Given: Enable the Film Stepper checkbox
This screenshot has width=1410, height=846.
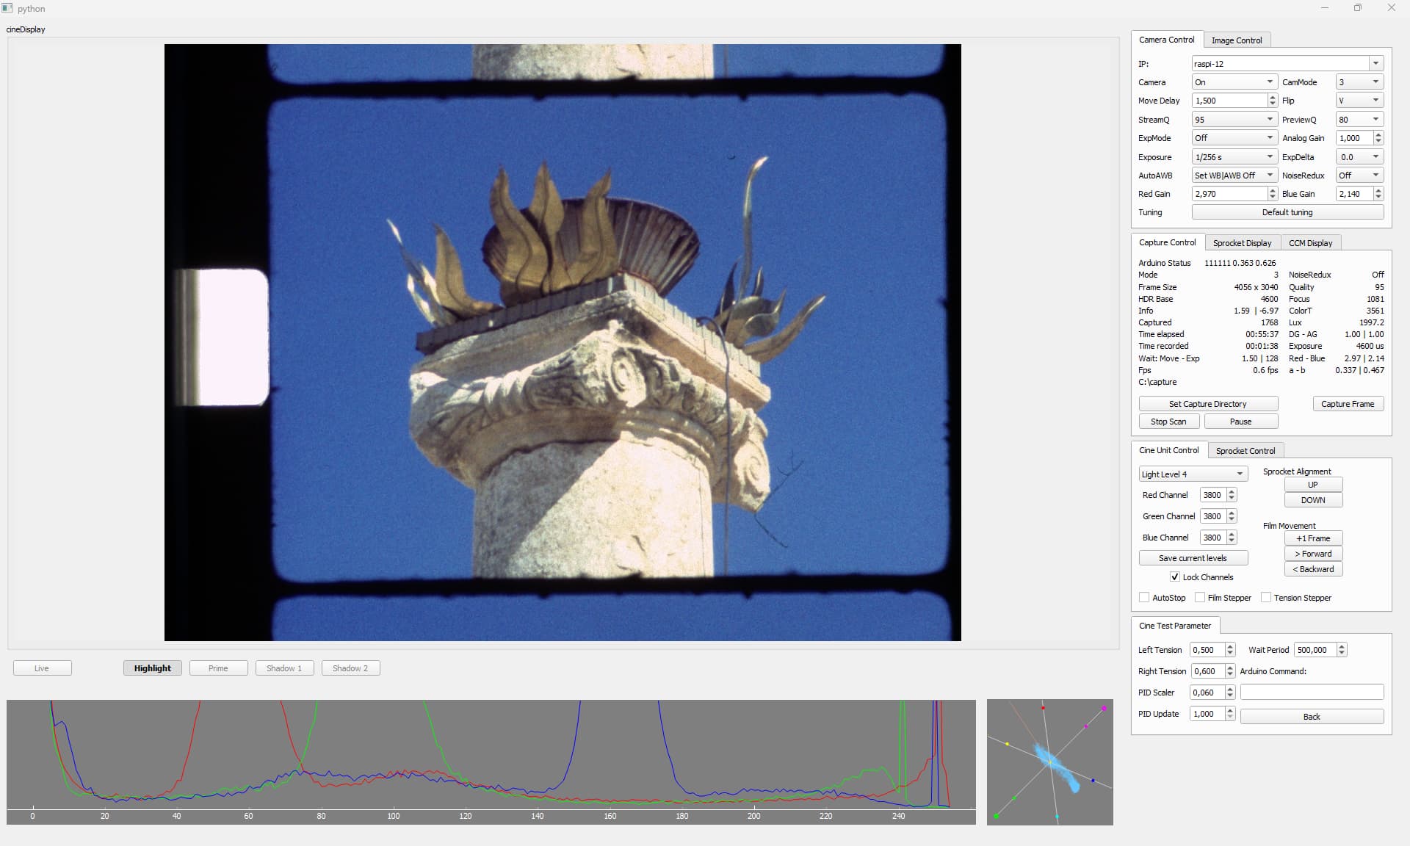Looking at the screenshot, I should coord(1200,598).
